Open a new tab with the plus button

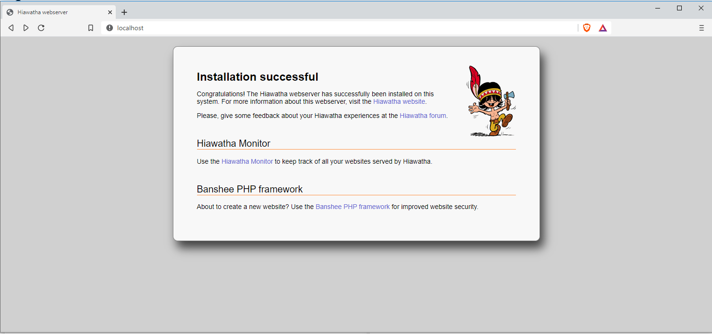click(124, 12)
